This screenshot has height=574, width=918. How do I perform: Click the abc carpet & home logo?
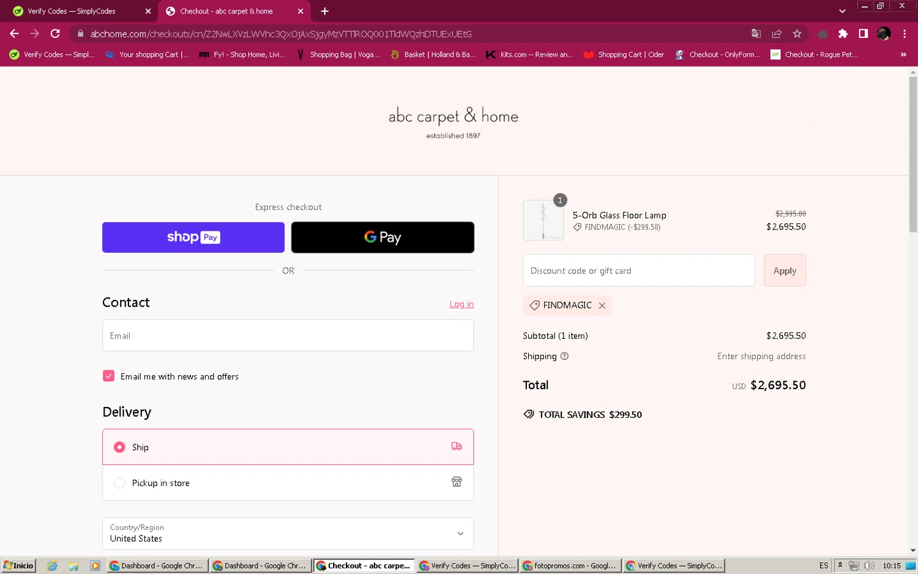[x=453, y=122]
